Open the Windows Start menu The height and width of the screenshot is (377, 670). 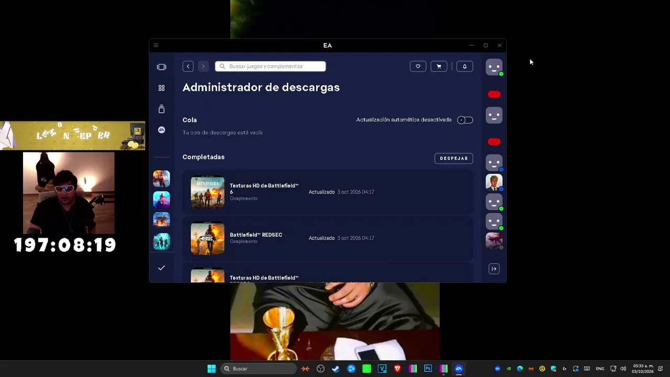point(211,369)
